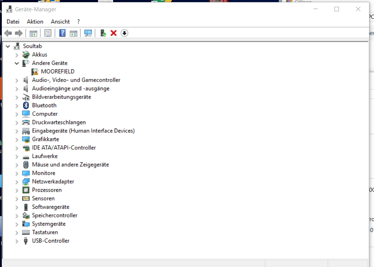Expand the Systemgeräte category
This screenshot has height=267, width=374.
[x=17, y=224]
